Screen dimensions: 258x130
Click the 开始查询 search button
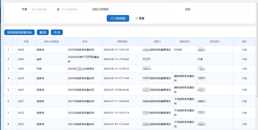(x=118, y=18)
